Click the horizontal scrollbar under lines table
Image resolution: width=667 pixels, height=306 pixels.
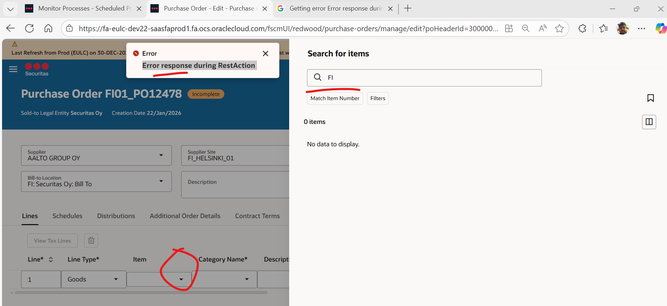(141, 292)
